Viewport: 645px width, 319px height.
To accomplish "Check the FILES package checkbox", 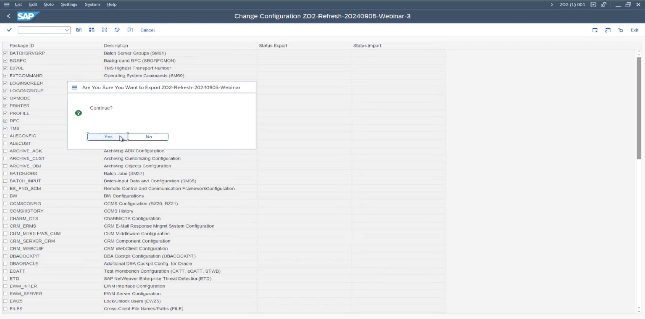I will click(5, 309).
